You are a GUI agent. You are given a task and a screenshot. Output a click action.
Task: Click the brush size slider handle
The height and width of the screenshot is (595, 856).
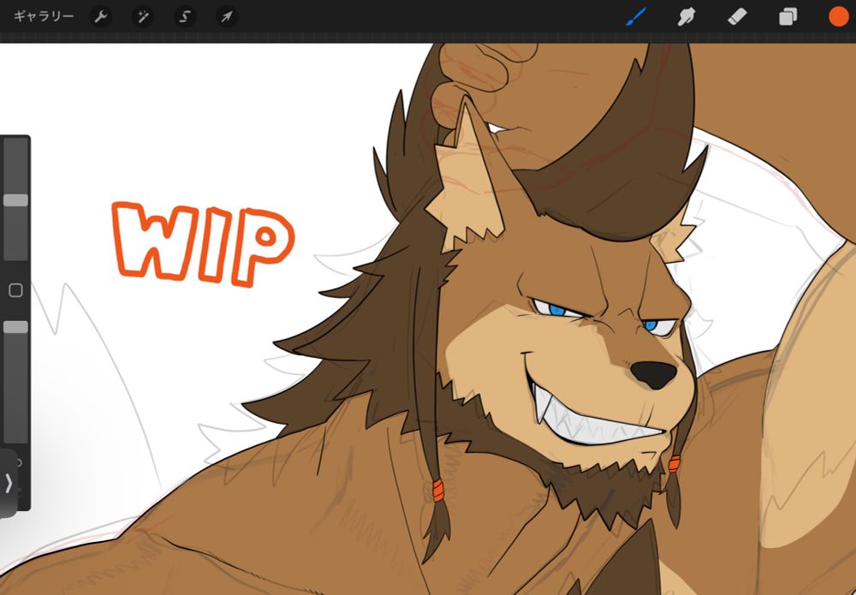(x=15, y=199)
